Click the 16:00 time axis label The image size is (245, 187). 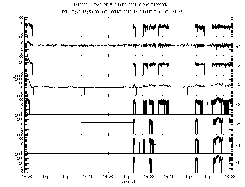pos(230,177)
